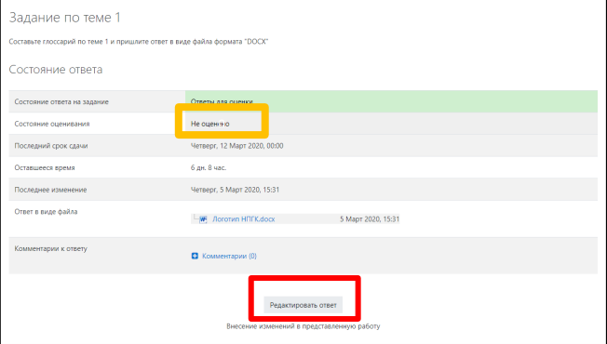Viewport: 607px width, 344px height.
Task: Select the heading Задание по теме 1
Action: tap(64, 18)
